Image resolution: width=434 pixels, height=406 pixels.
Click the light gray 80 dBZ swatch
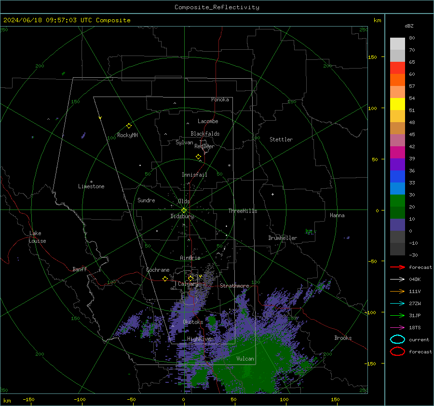click(397, 43)
